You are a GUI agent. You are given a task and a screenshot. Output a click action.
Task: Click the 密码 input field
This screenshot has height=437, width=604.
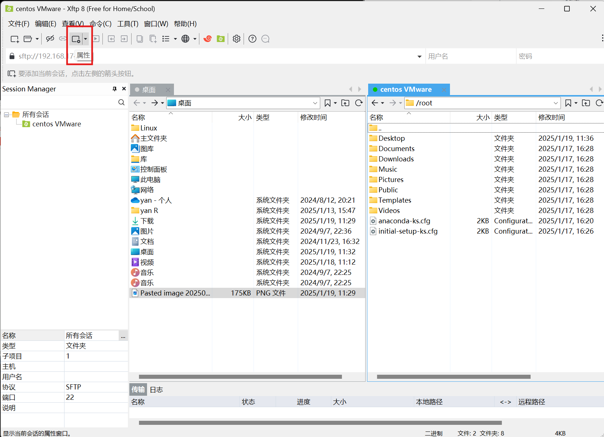click(560, 56)
